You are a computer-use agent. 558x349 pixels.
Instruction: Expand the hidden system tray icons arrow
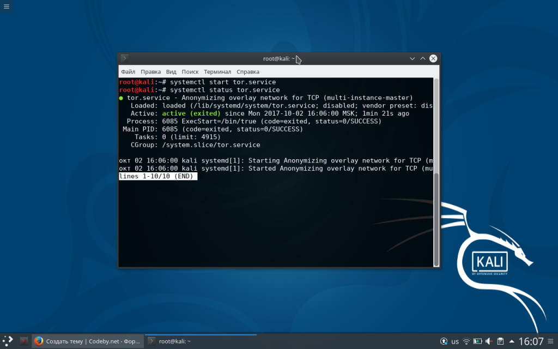(x=511, y=341)
